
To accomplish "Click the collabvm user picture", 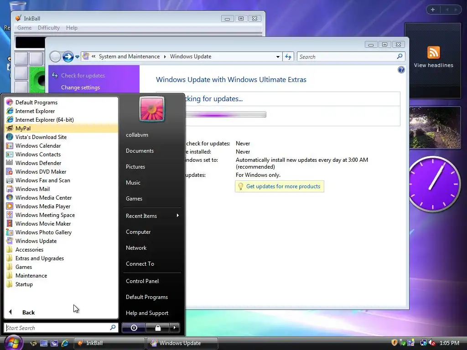I will click(x=151, y=109).
